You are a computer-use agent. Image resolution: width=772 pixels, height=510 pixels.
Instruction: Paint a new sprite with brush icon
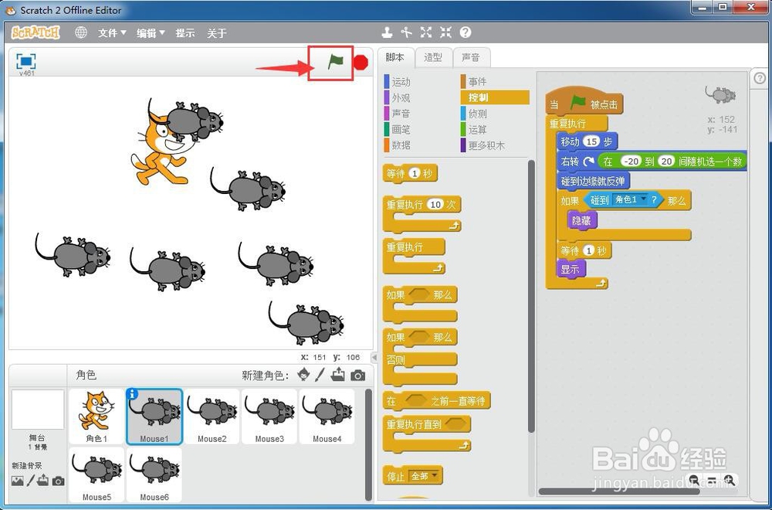320,375
